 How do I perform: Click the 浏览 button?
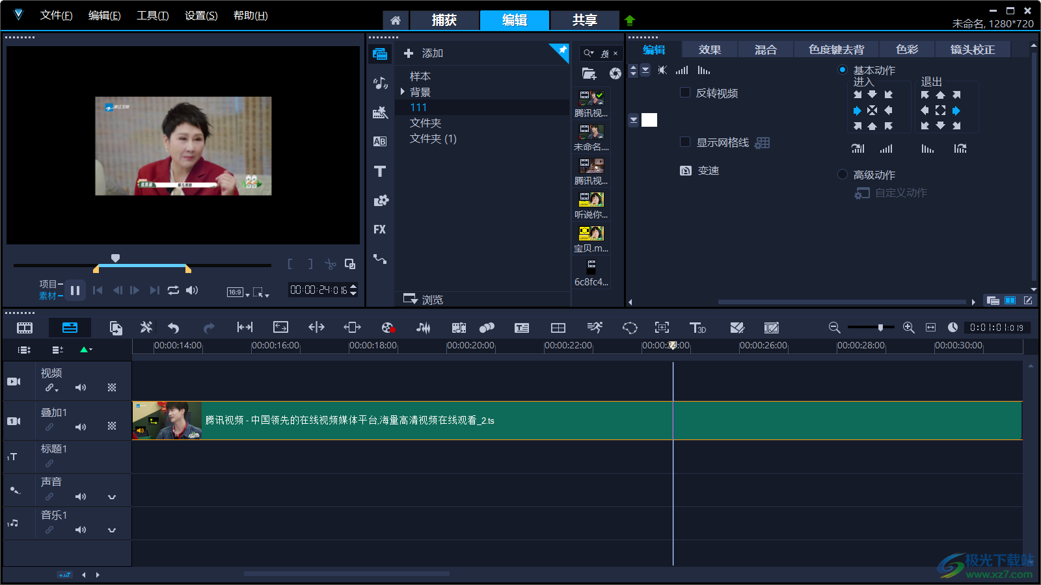[424, 300]
